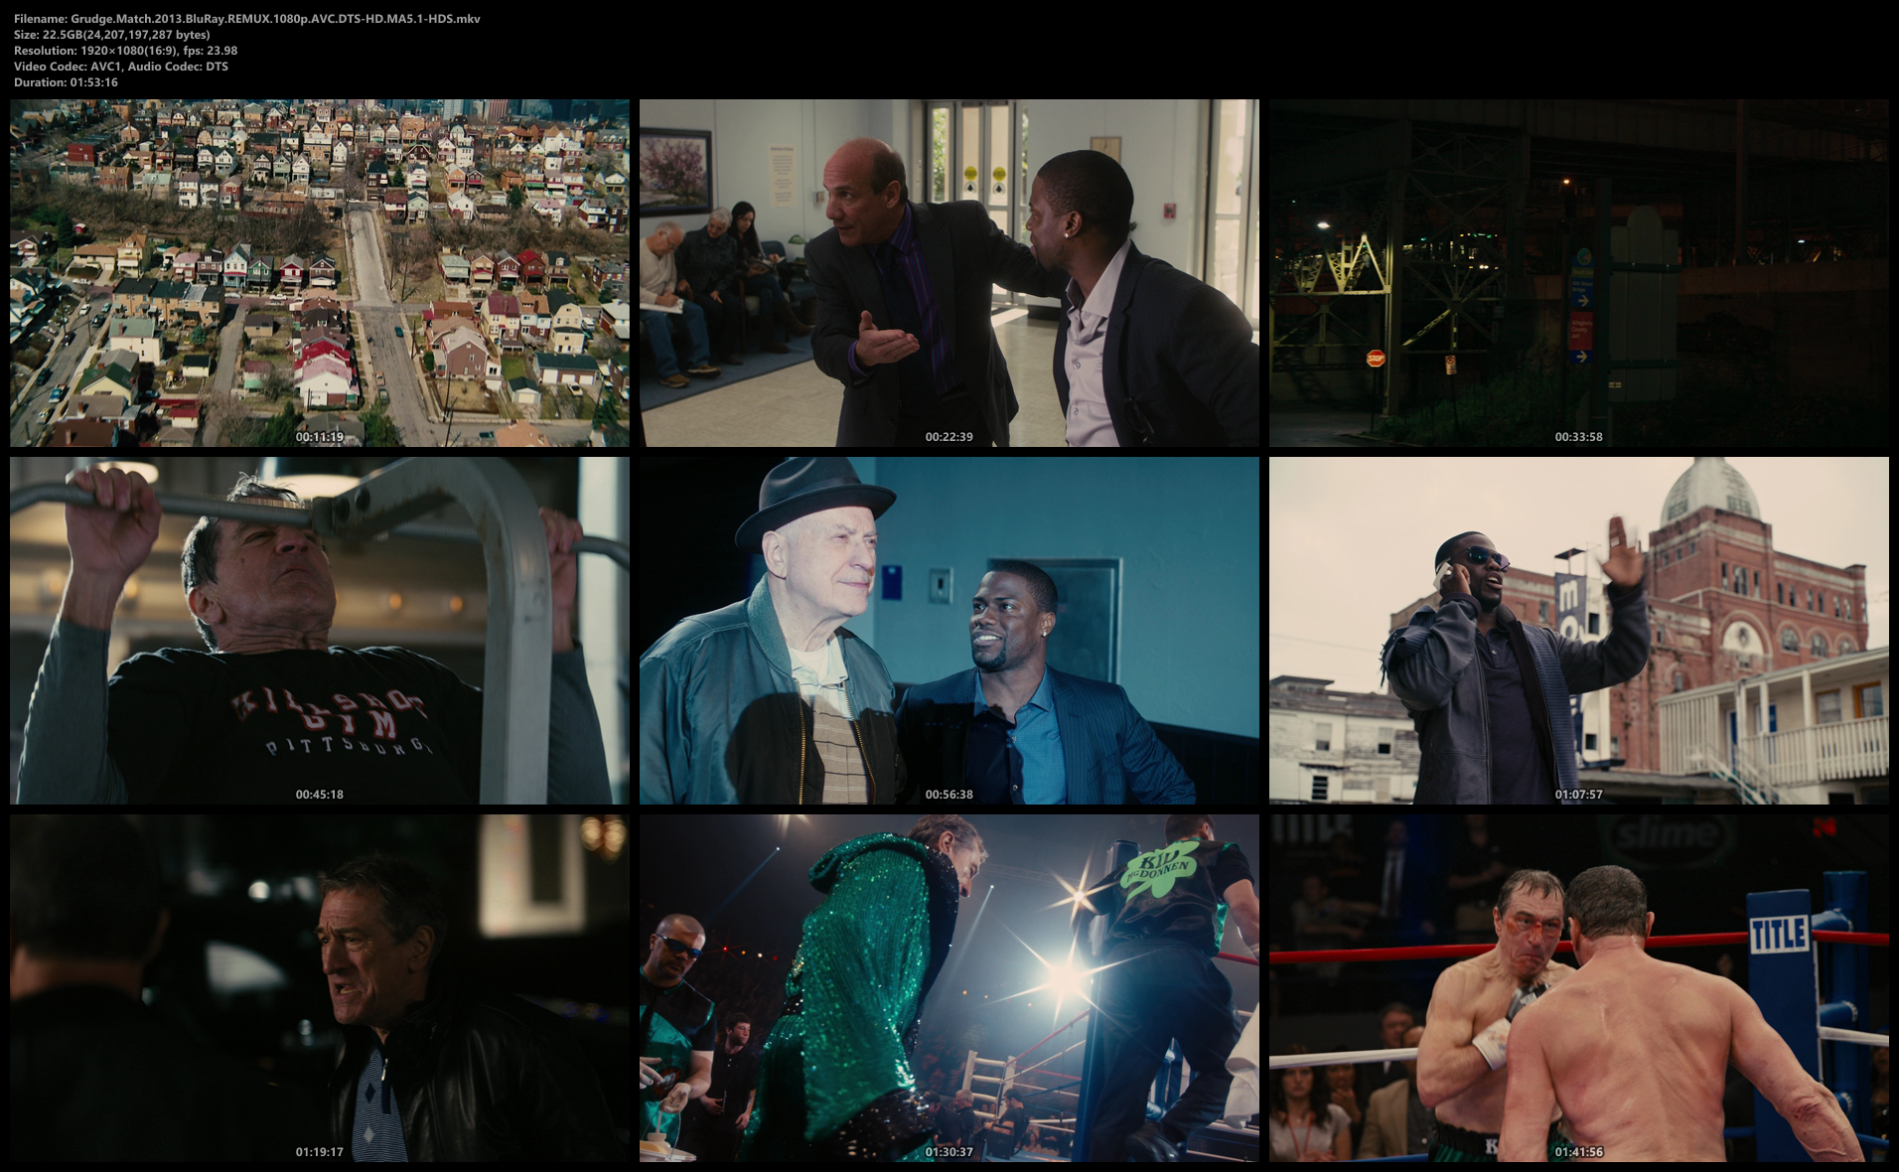
Task: Open the boxing ring fight thumbnail
Action: click(x=1578, y=987)
